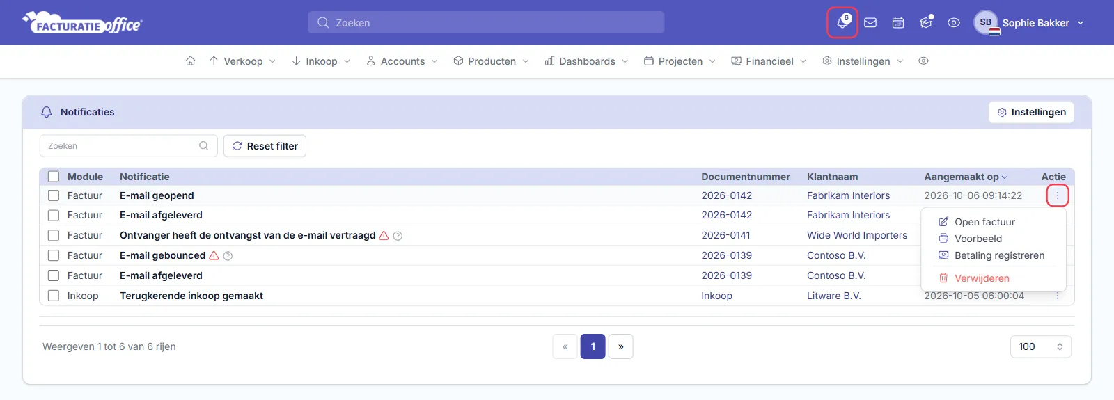The height and width of the screenshot is (400, 1114).
Task: Choose Open factuur from context menu
Action: point(984,222)
